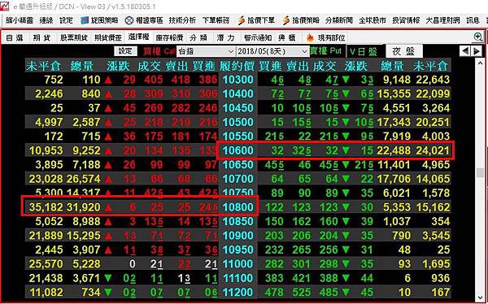
Task: Switch to the 股票期貨 tab
Action: click(x=74, y=38)
